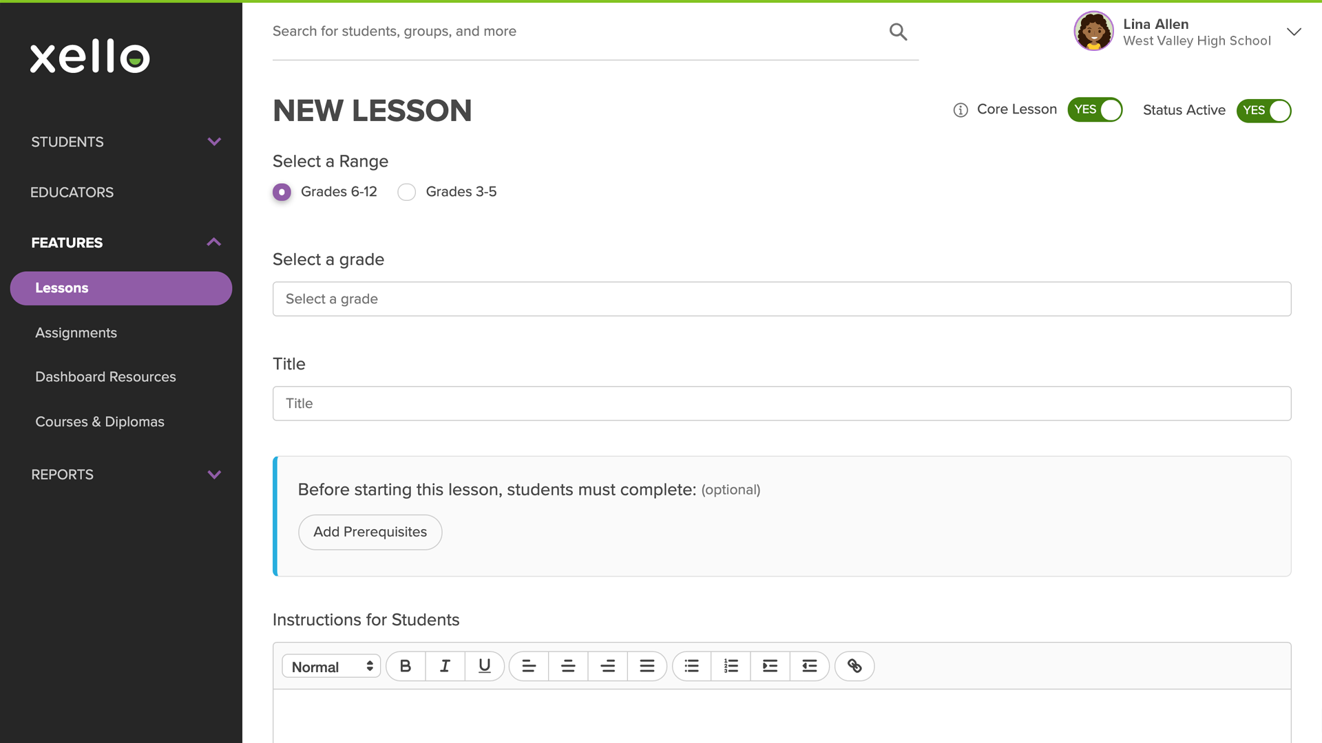Open Assignments in the sidebar
The height and width of the screenshot is (743, 1322).
pos(76,333)
